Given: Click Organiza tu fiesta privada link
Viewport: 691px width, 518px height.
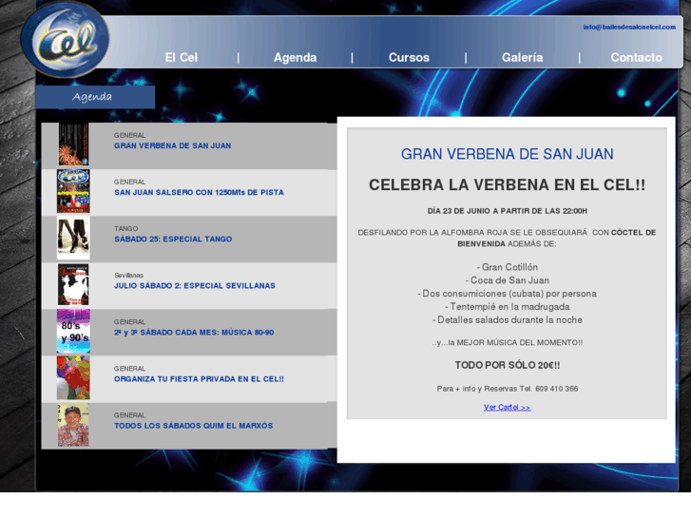Looking at the screenshot, I should tap(199, 379).
